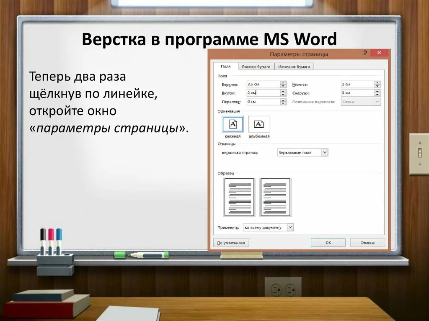Switch to the Поля tab
Image resolution: width=429 pixels, height=321 pixels.
226,67
